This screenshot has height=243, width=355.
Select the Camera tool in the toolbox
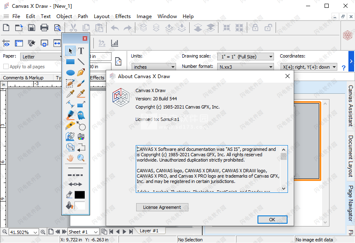(81, 137)
